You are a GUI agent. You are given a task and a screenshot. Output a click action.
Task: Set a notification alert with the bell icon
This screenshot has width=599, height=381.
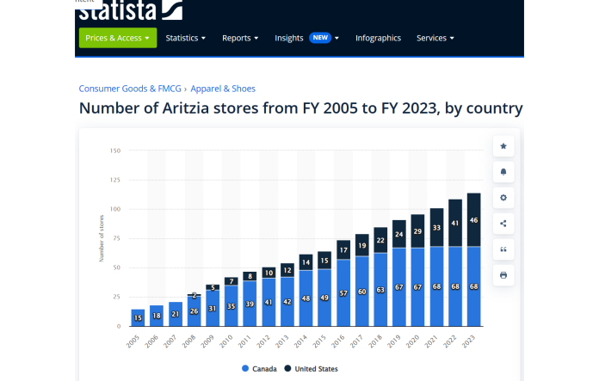[x=503, y=172]
